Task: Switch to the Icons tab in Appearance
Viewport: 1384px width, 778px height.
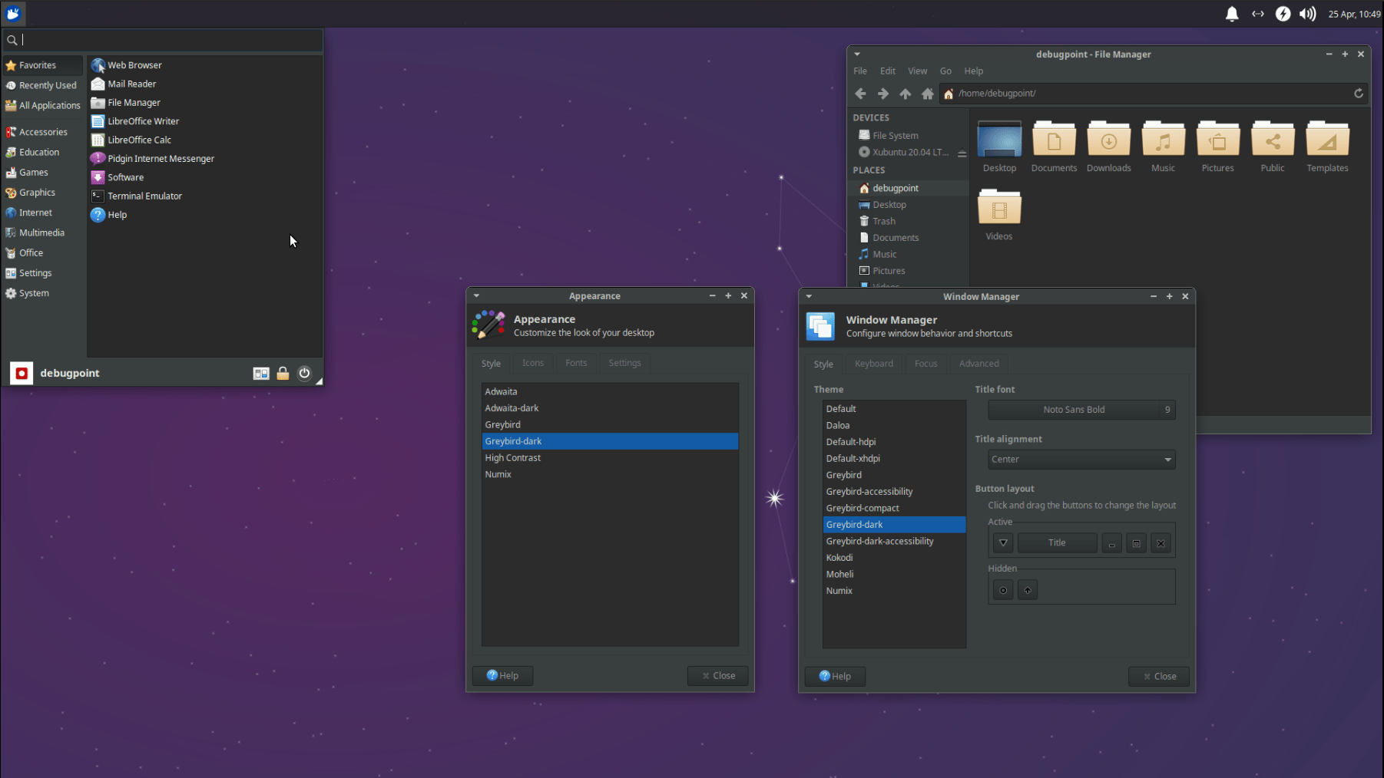Action: click(533, 363)
